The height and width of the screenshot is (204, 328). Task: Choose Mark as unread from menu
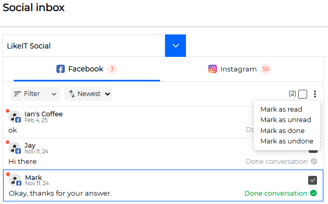pos(286,120)
